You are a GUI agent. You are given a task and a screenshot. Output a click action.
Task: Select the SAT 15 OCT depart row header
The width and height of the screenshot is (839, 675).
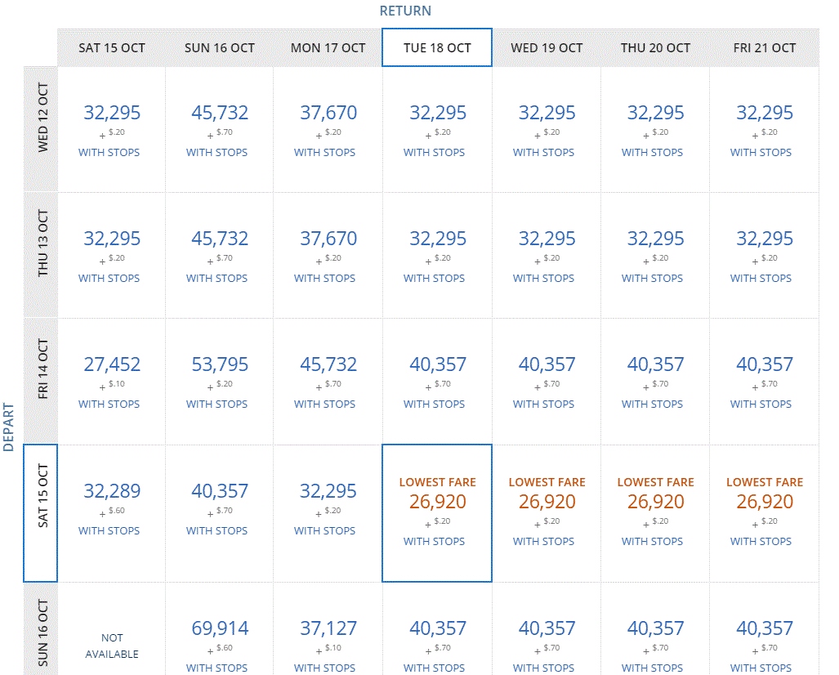point(41,512)
